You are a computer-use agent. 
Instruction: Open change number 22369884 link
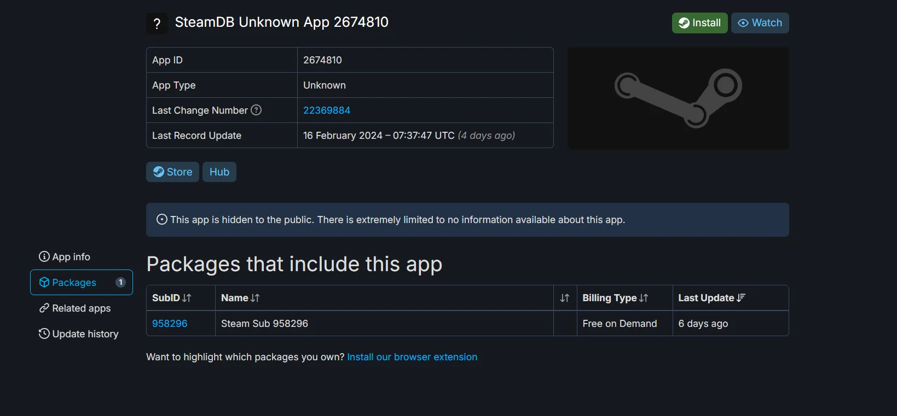point(327,110)
